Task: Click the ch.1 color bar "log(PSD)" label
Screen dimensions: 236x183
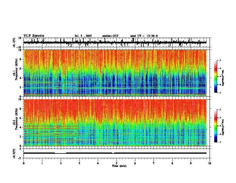Action: pyautogui.click(x=223, y=78)
